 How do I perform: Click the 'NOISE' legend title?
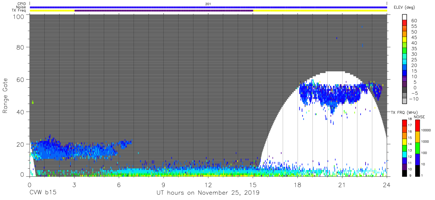click(x=419, y=117)
